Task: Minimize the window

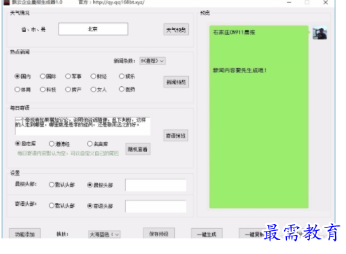Action: (x=289, y=3)
